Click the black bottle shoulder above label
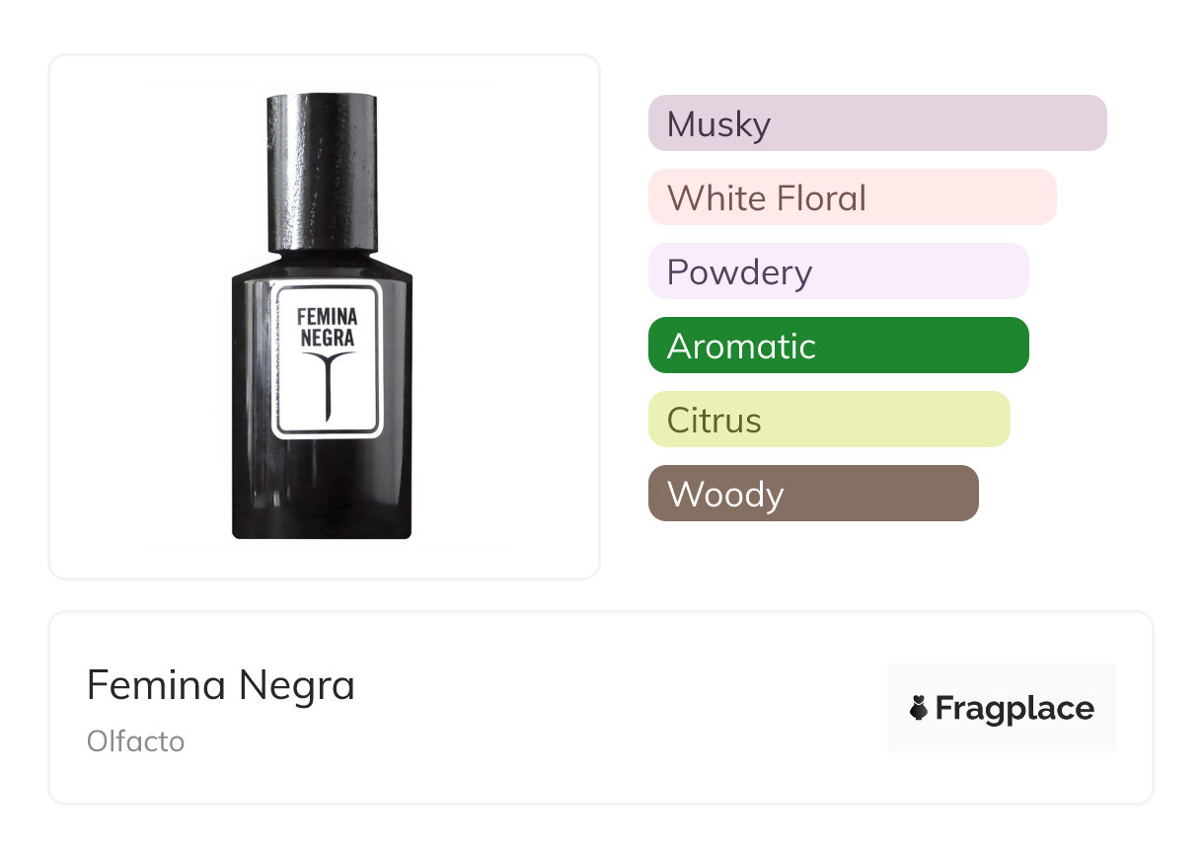The height and width of the screenshot is (853, 1202). (322, 267)
